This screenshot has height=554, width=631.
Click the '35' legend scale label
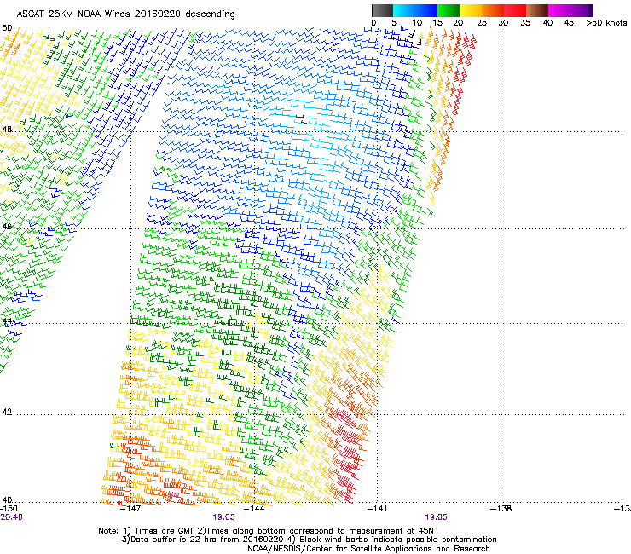[x=525, y=23]
